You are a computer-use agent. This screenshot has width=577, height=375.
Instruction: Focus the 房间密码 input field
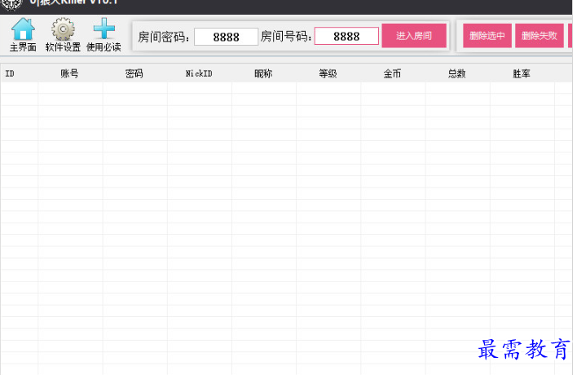(x=226, y=37)
